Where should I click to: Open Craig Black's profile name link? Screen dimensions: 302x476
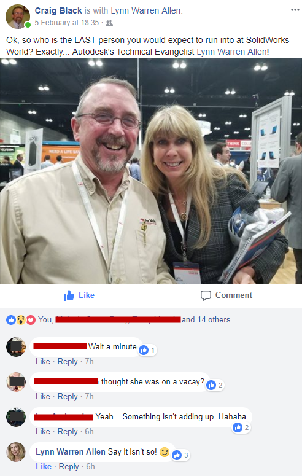58,10
